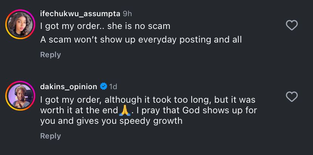Click the "she is no scam" comment line
The image size is (313, 155).
coord(105,26)
